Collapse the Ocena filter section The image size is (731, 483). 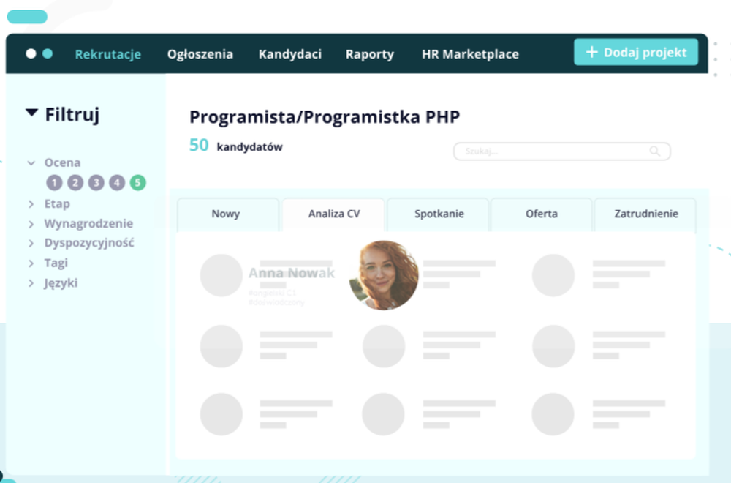point(30,162)
